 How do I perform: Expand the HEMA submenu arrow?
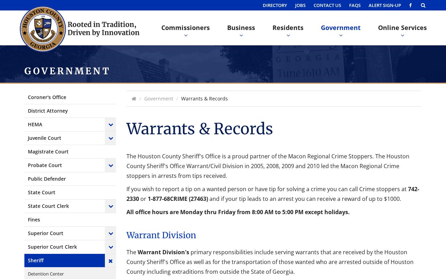pyautogui.click(x=110, y=125)
